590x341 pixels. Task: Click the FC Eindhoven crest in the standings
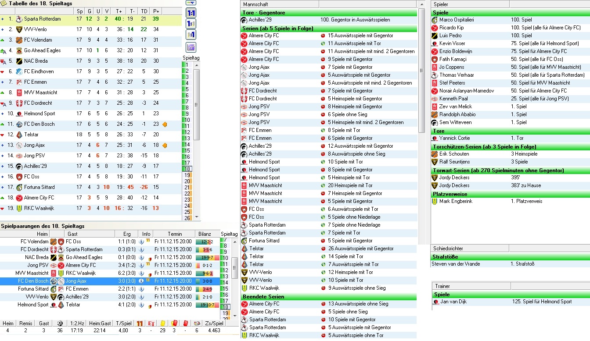click(19, 72)
